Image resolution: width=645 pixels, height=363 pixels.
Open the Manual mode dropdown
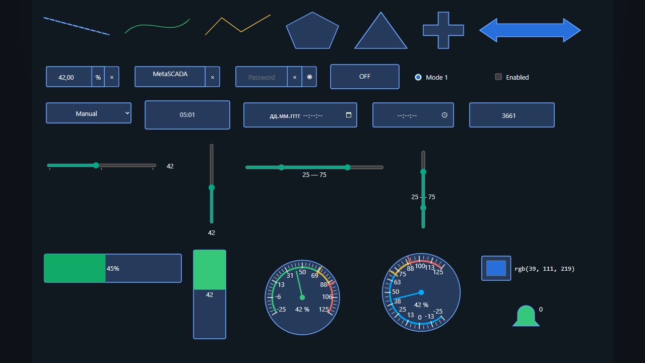pos(89,113)
